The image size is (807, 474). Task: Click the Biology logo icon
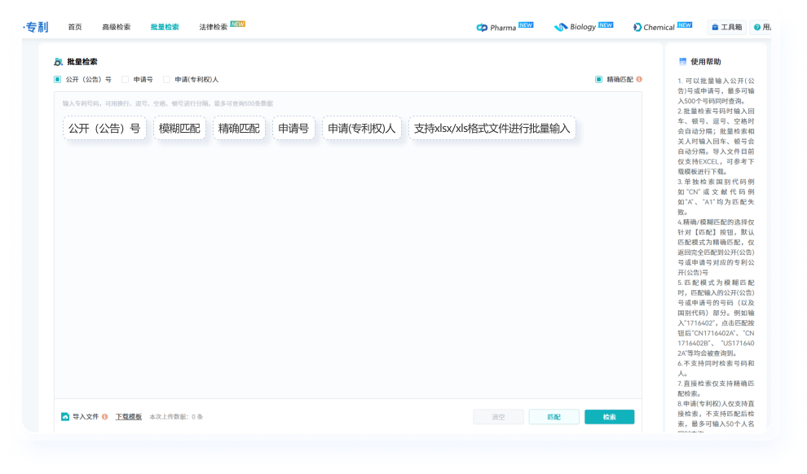tap(561, 27)
